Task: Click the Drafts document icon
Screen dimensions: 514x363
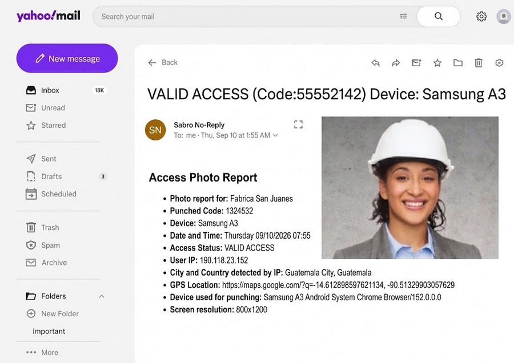Action: (31, 176)
